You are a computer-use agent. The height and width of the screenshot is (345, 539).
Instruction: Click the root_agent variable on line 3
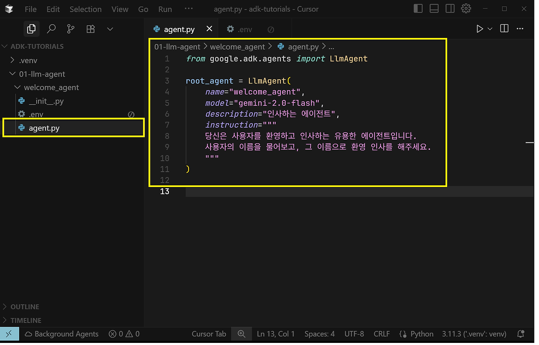click(210, 81)
